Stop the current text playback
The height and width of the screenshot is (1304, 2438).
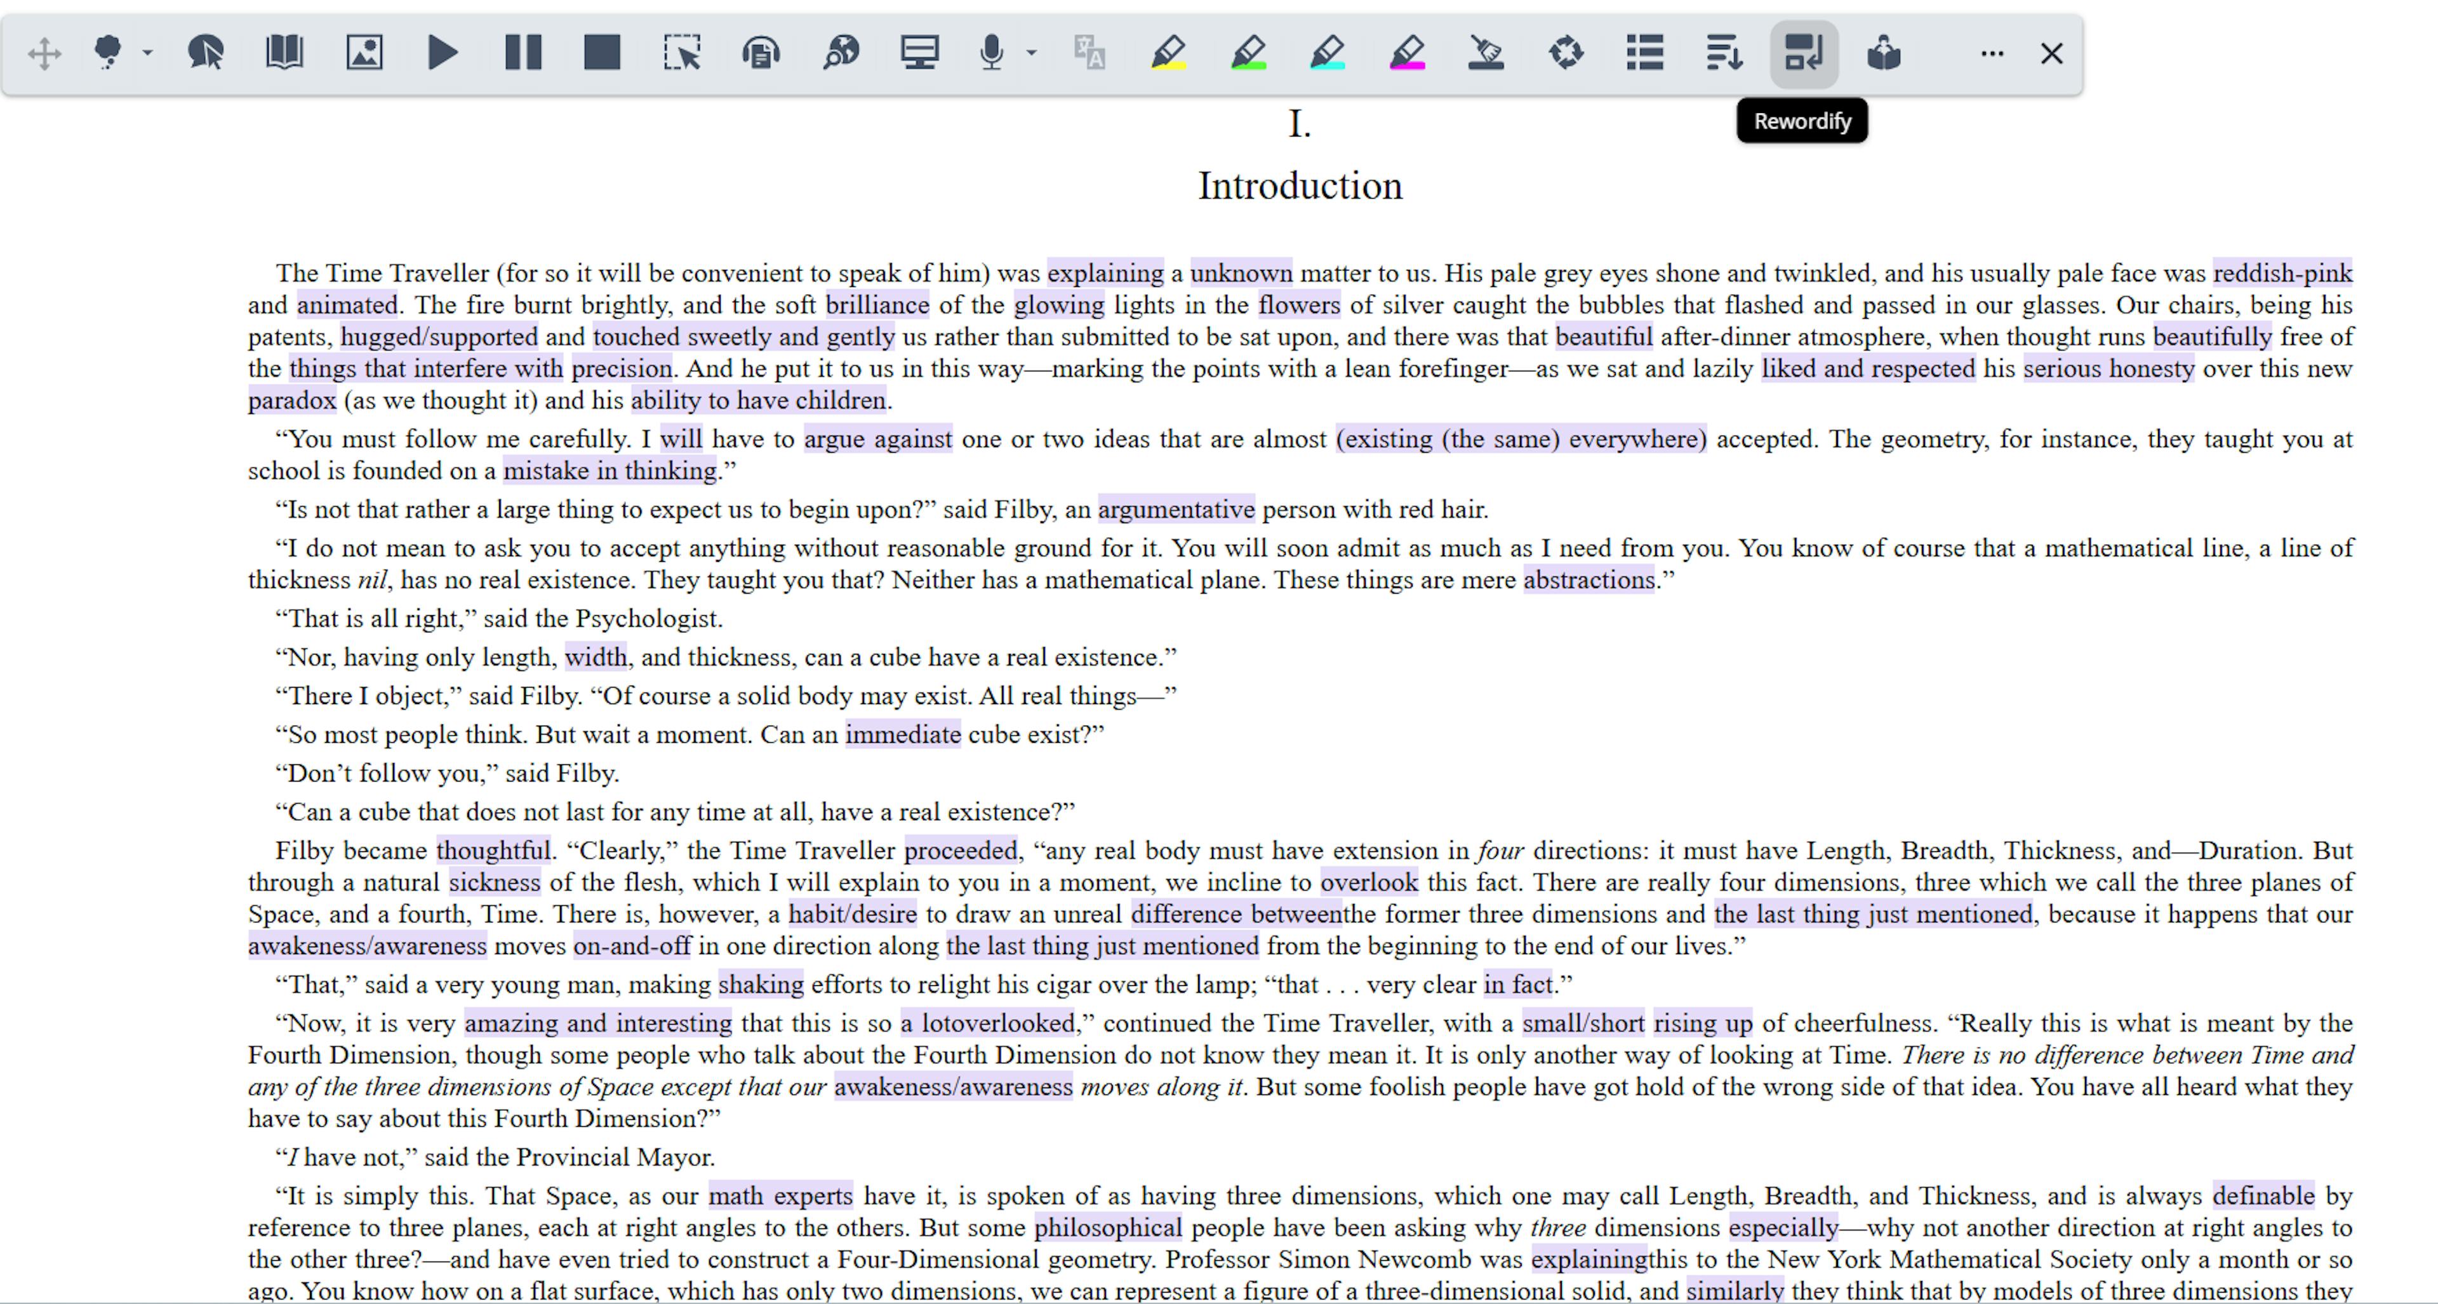click(602, 53)
